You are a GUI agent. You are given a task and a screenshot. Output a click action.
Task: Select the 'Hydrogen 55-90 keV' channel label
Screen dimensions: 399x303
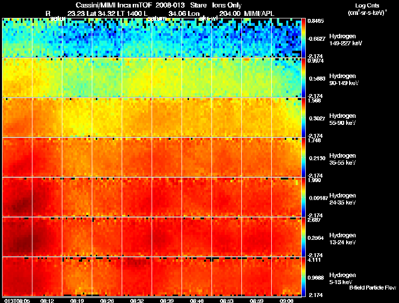pyautogui.click(x=343, y=119)
